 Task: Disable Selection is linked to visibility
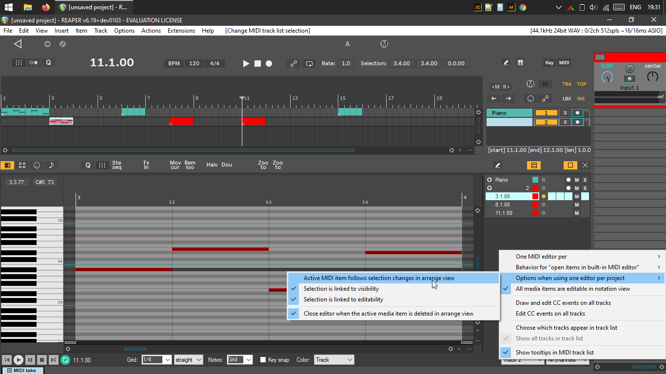(341, 289)
